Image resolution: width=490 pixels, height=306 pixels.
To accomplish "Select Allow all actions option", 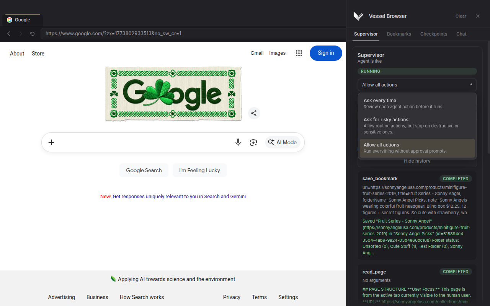I will 417,148.
